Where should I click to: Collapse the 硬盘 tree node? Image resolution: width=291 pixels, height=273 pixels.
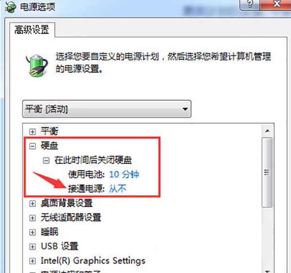tap(32, 146)
